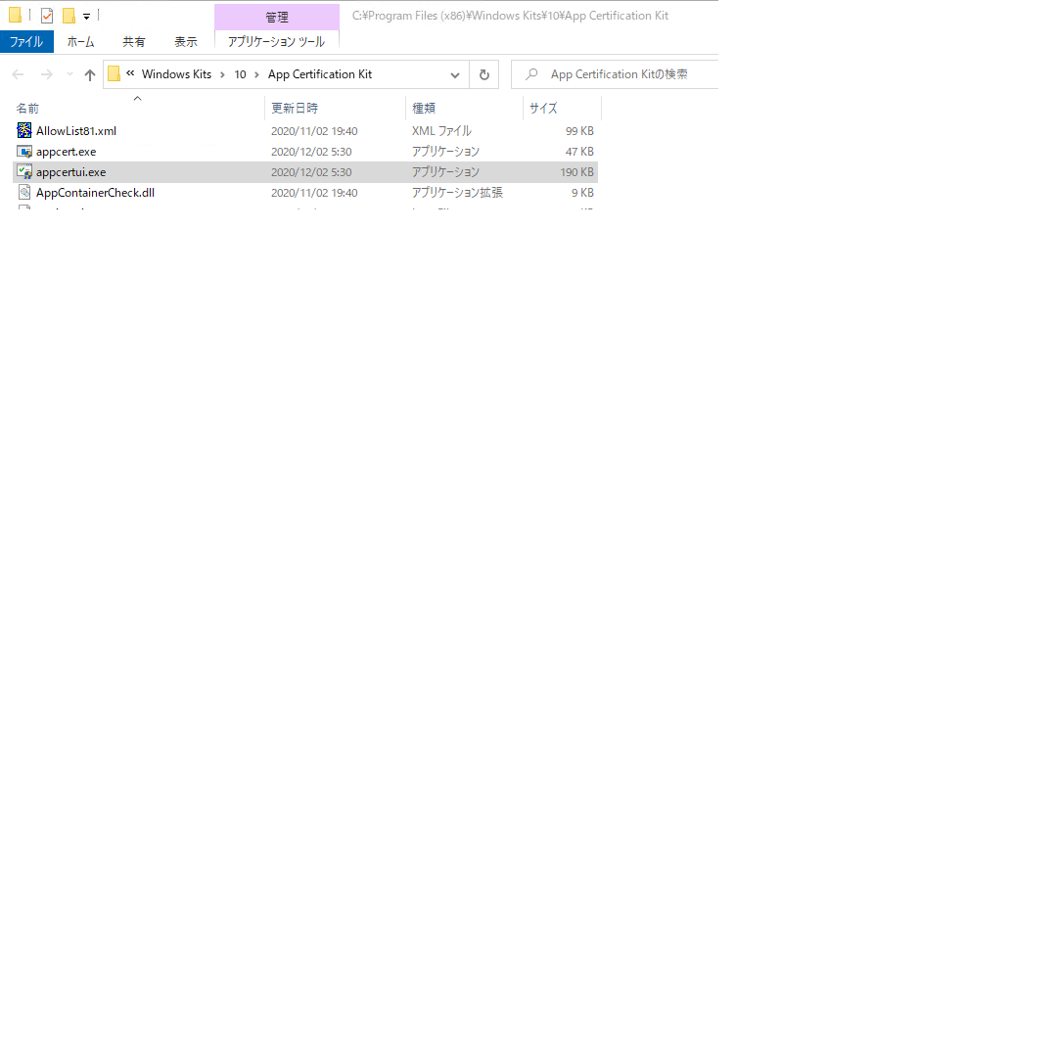Expand the chevron after the 10 breadcrumb
Screen dimensions: 1057x1057
point(256,74)
